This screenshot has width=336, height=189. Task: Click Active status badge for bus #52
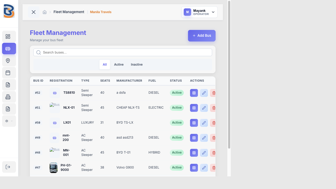tap(177, 93)
